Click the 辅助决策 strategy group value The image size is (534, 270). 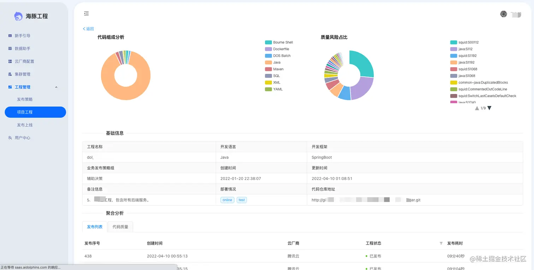click(x=95, y=179)
